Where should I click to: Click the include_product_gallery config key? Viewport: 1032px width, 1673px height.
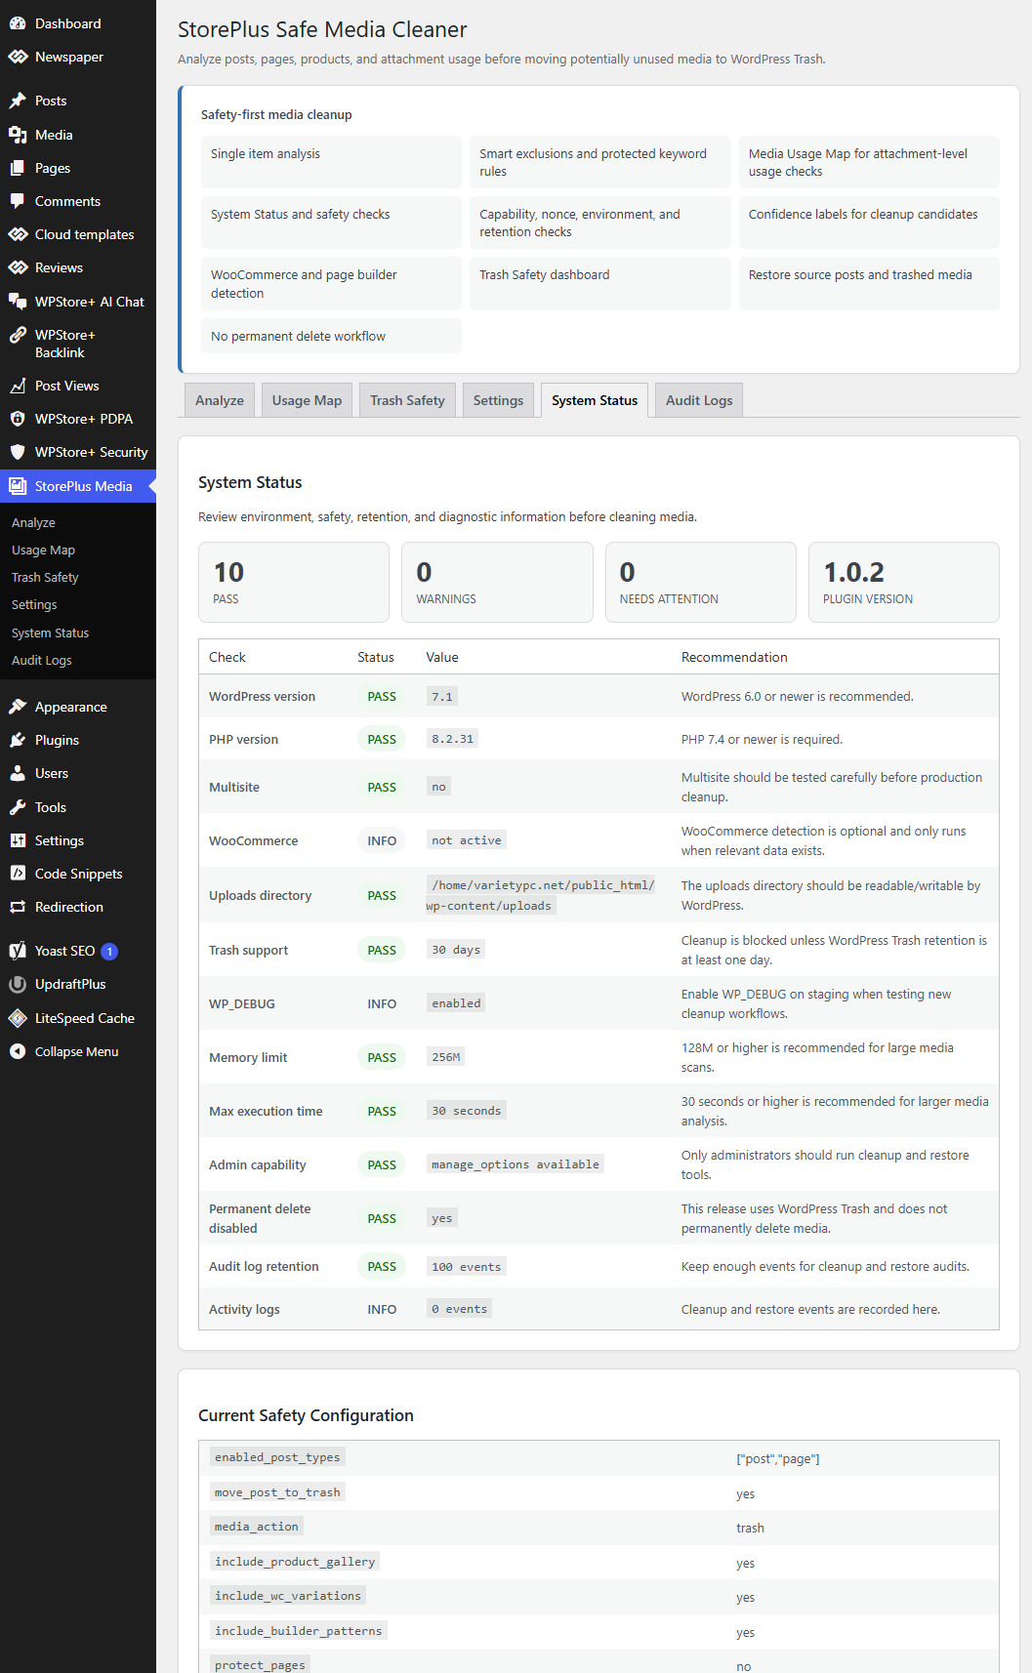point(295,1562)
